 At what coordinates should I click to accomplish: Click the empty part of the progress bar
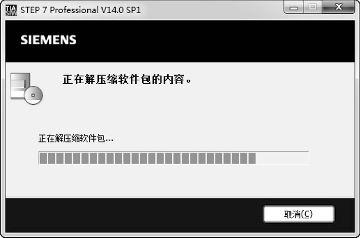[282, 158]
